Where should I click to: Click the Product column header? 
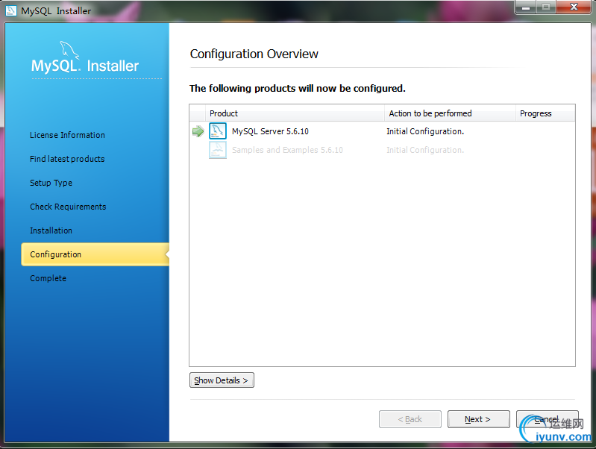tap(295, 113)
